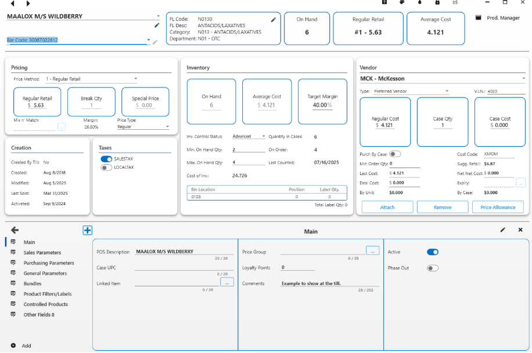Click the icon beside Controlled Products
The width and height of the screenshot is (532, 353).
13,304
